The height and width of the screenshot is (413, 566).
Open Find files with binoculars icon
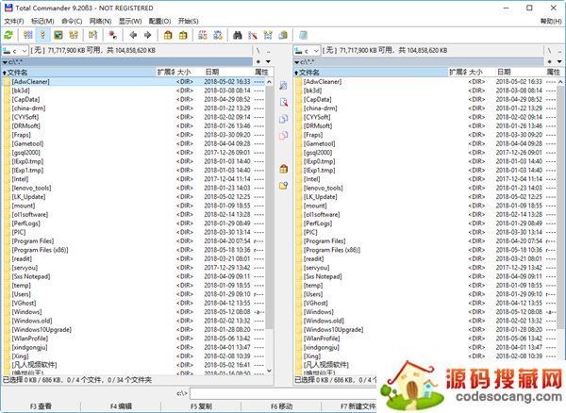coord(237,35)
